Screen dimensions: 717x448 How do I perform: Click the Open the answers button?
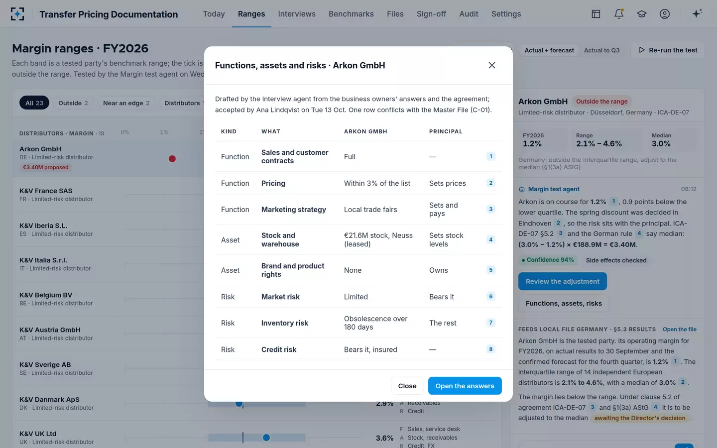[x=465, y=386]
